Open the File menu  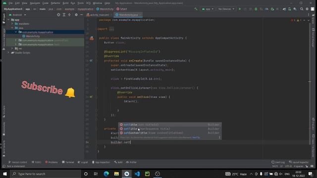(x=10, y=3)
